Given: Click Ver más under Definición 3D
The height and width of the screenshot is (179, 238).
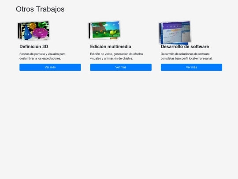Looking at the screenshot, I should click(50, 67).
